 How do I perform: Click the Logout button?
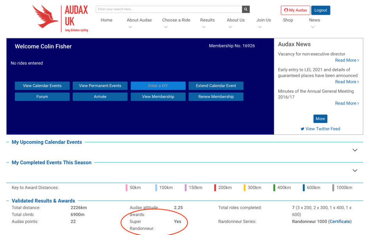point(320,10)
